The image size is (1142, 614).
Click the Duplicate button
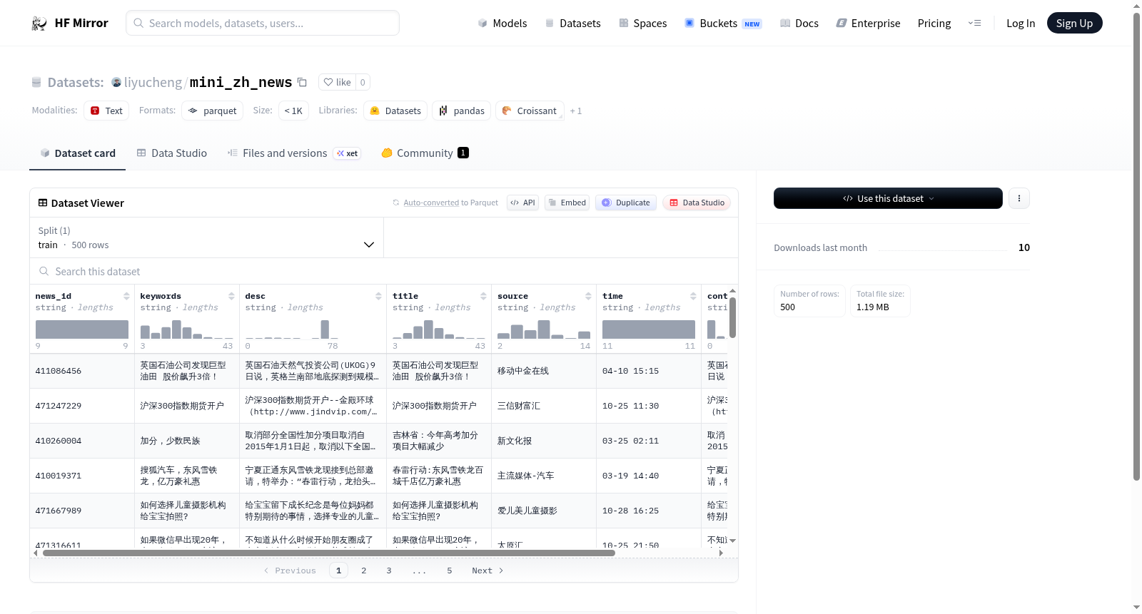(x=626, y=203)
